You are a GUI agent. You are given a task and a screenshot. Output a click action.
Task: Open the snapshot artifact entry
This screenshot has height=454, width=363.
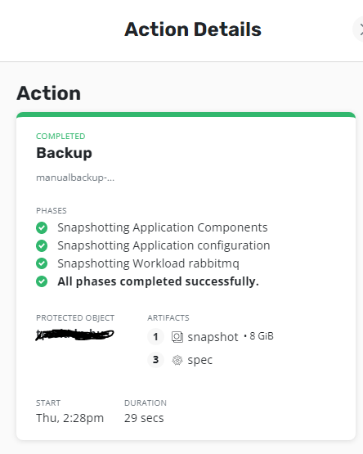click(213, 337)
